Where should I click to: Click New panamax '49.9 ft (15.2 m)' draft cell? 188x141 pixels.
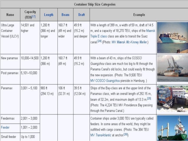[81, 69]
